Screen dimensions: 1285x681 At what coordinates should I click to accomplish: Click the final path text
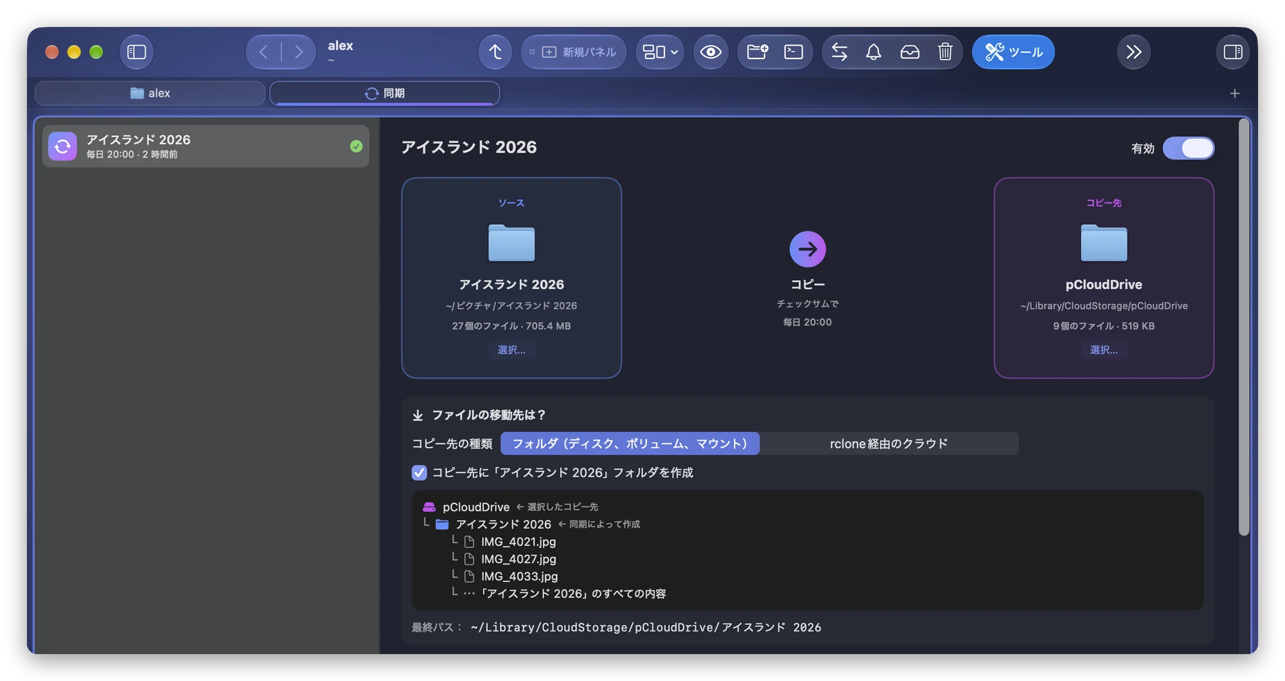(x=646, y=628)
